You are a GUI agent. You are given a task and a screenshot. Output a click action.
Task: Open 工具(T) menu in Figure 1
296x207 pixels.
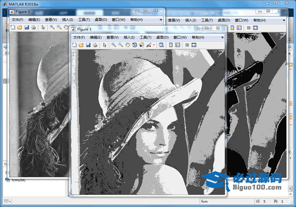pyautogui.click(x=84, y=20)
